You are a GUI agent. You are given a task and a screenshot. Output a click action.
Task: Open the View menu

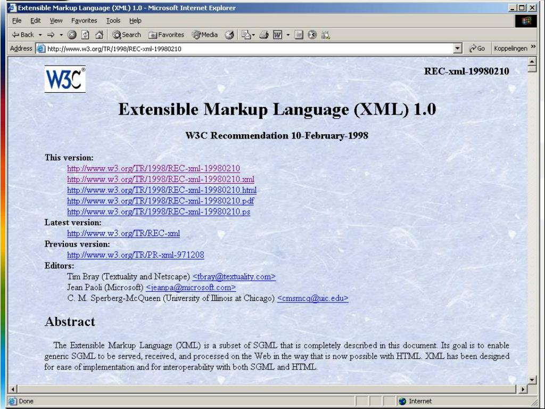[x=56, y=21]
